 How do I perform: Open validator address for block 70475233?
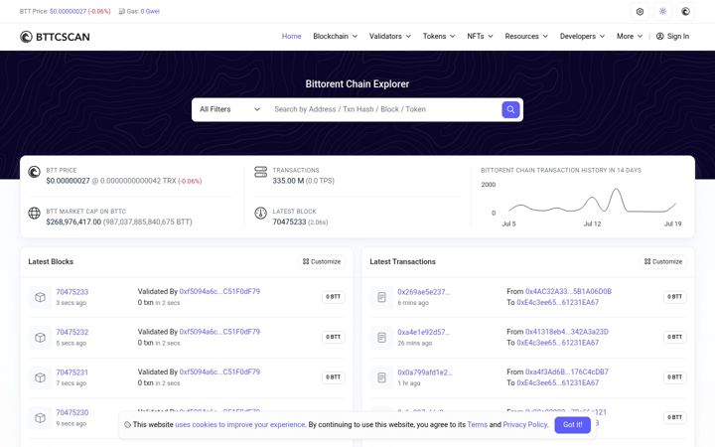219,291
